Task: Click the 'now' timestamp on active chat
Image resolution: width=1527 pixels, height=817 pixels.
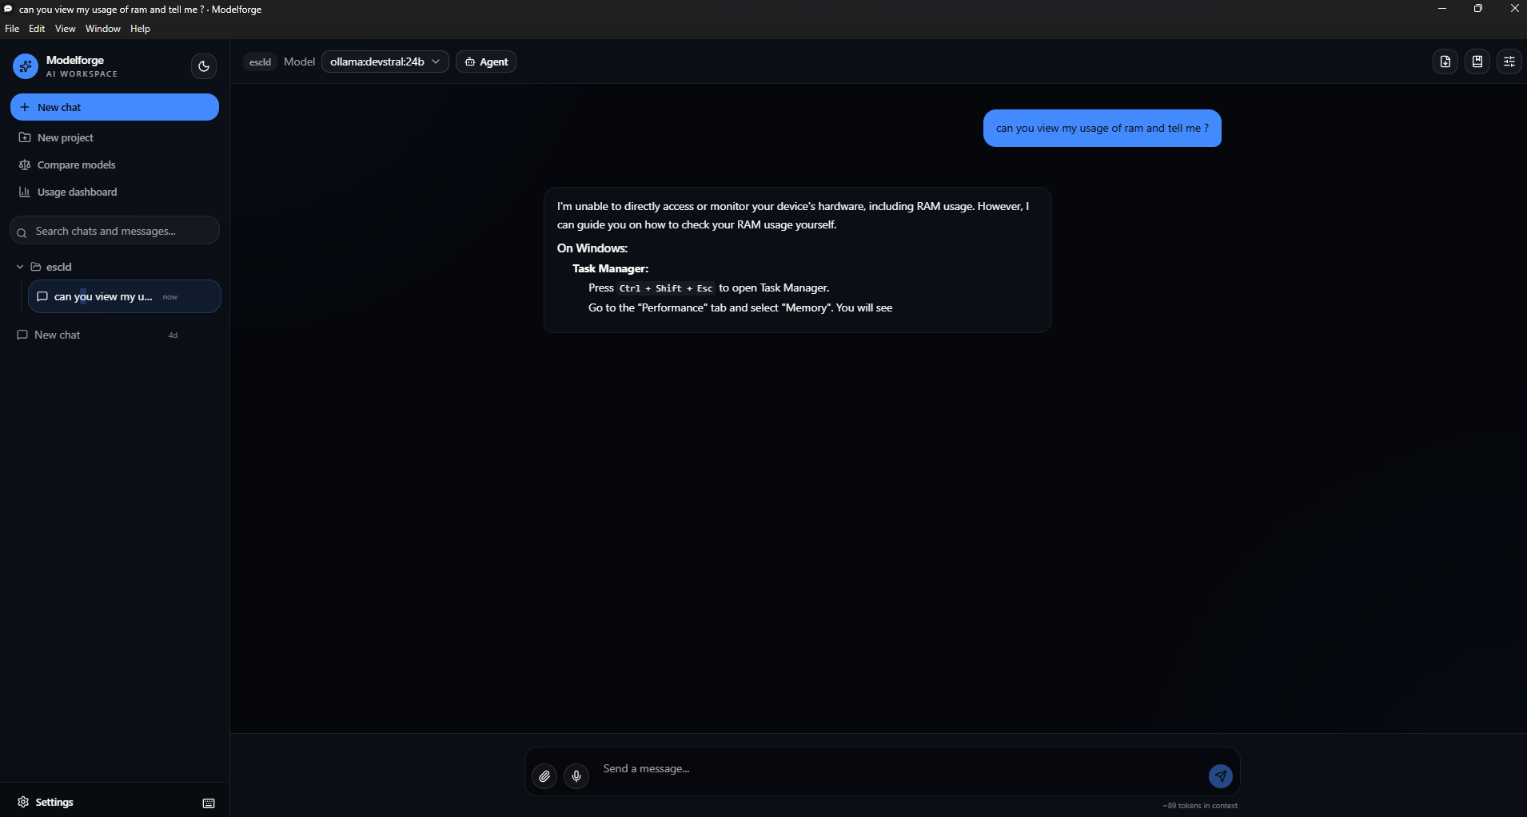Action: click(x=170, y=297)
